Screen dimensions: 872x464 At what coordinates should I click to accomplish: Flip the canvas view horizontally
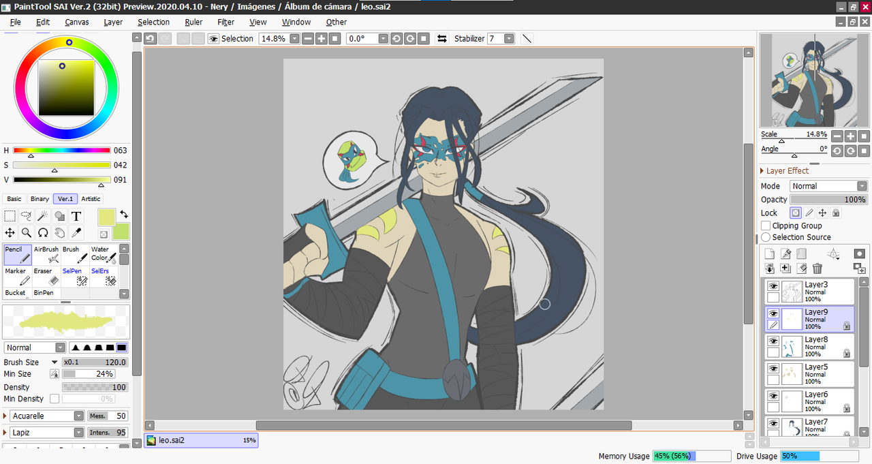[x=442, y=39]
